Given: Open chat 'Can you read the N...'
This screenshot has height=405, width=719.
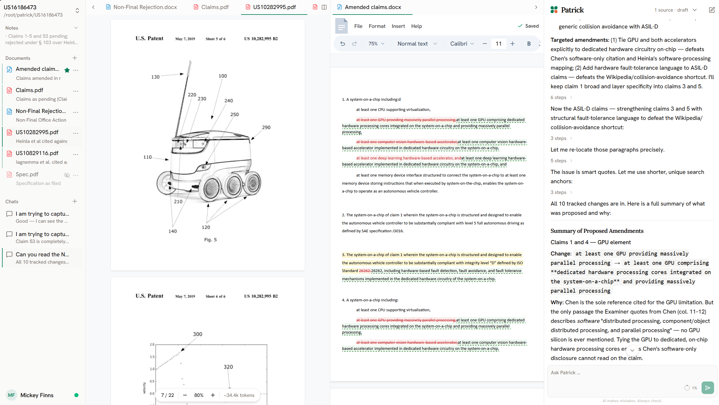Looking at the screenshot, I should pyautogui.click(x=42, y=258).
